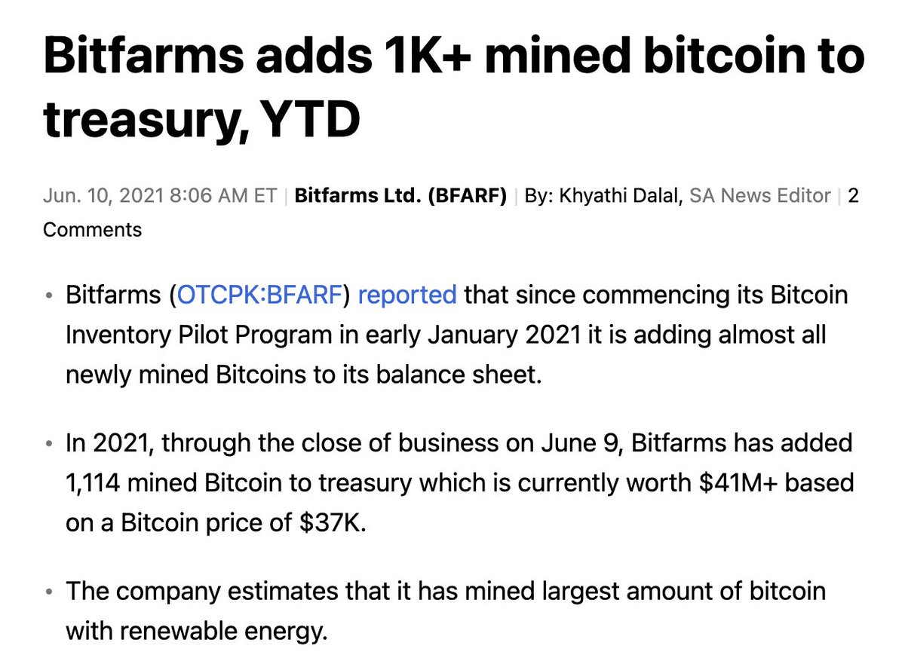Follow the OTCPK:BFARF link in first bullet

(259, 294)
